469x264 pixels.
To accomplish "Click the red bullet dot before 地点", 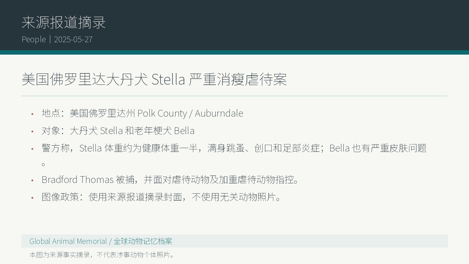I will [32, 114].
